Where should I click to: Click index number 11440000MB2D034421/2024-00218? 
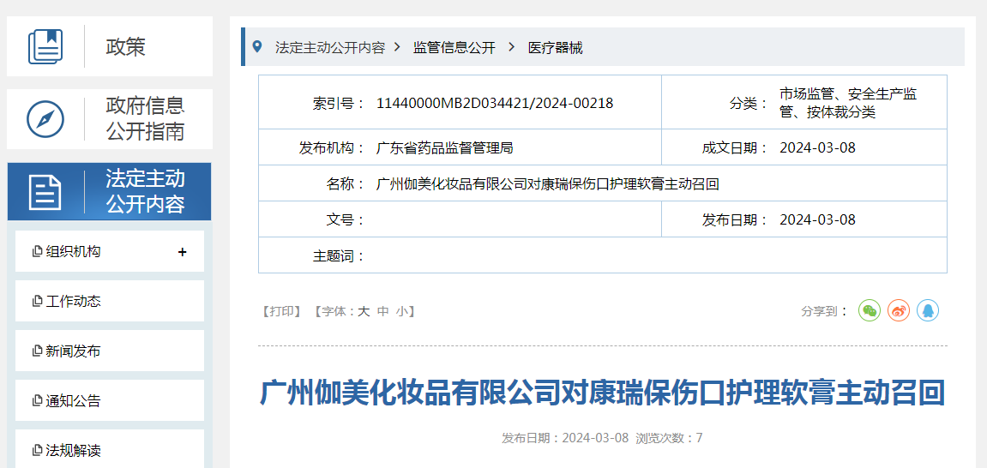[495, 103]
